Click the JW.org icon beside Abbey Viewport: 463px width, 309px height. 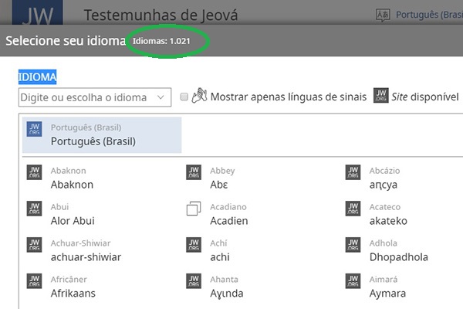(194, 172)
